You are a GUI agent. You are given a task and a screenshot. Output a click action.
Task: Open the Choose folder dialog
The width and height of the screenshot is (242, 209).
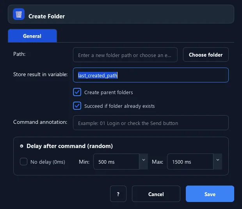pyautogui.click(x=206, y=55)
